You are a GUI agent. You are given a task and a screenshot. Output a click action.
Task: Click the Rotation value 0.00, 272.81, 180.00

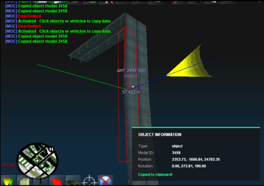point(189,166)
